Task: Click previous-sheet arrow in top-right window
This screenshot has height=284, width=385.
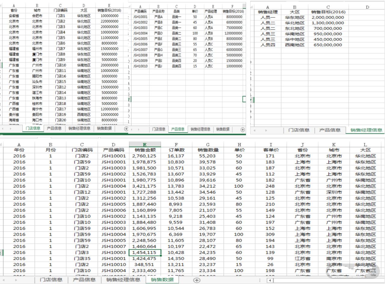Action: click(254, 130)
